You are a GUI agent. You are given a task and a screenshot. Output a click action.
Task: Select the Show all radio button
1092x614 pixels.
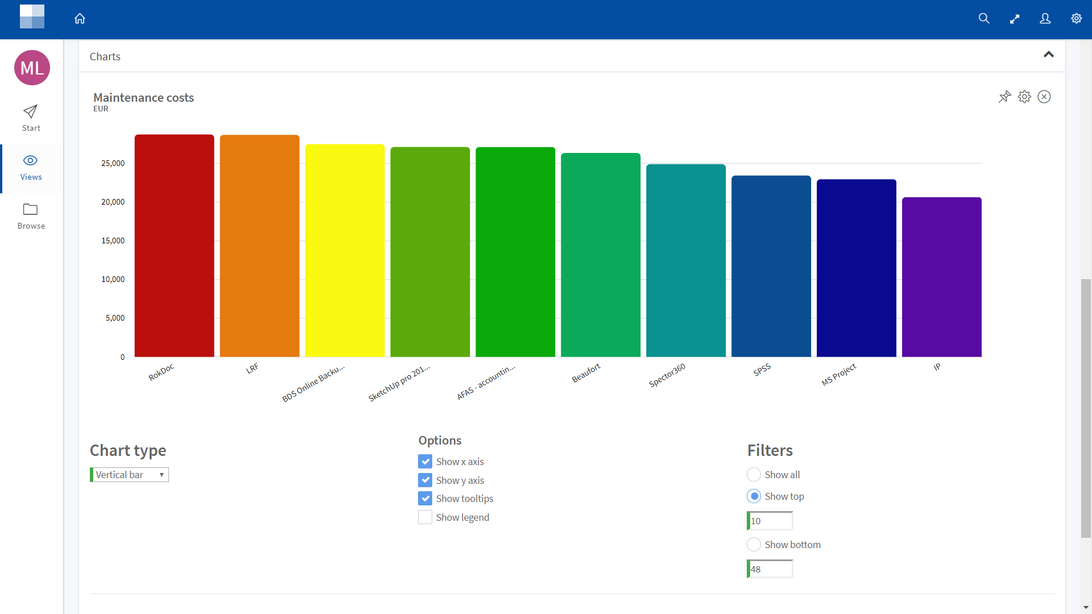coord(754,474)
